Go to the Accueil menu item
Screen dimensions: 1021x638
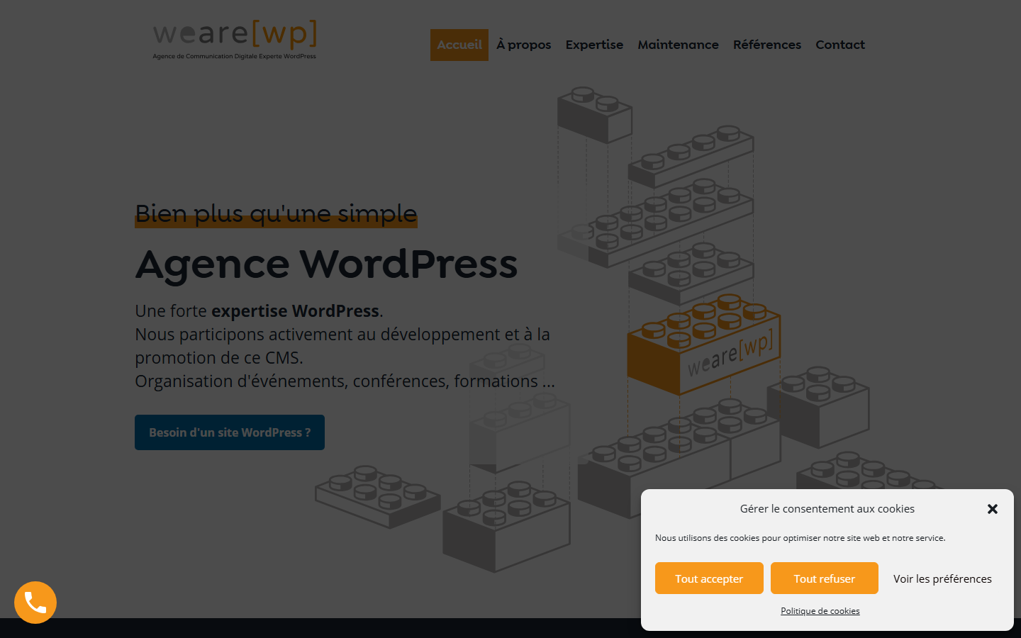point(459,45)
